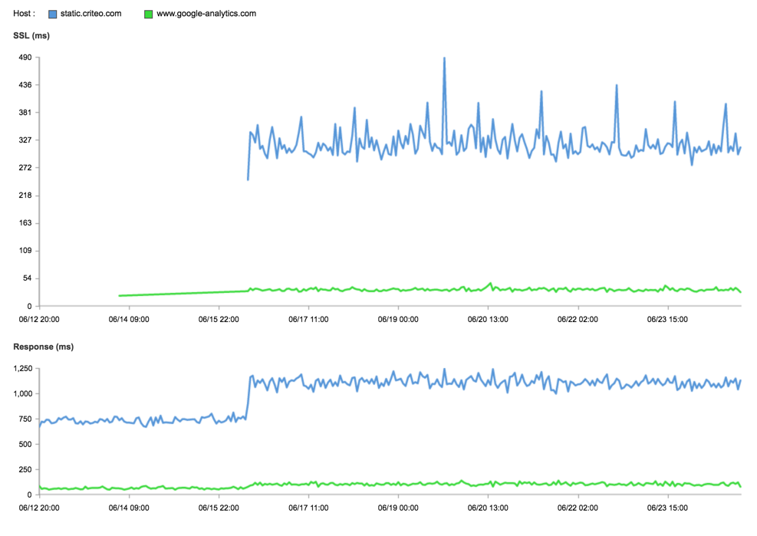
Task: Click the 1,000 y-axis value on Response chart
Action: pyautogui.click(x=23, y=393)
